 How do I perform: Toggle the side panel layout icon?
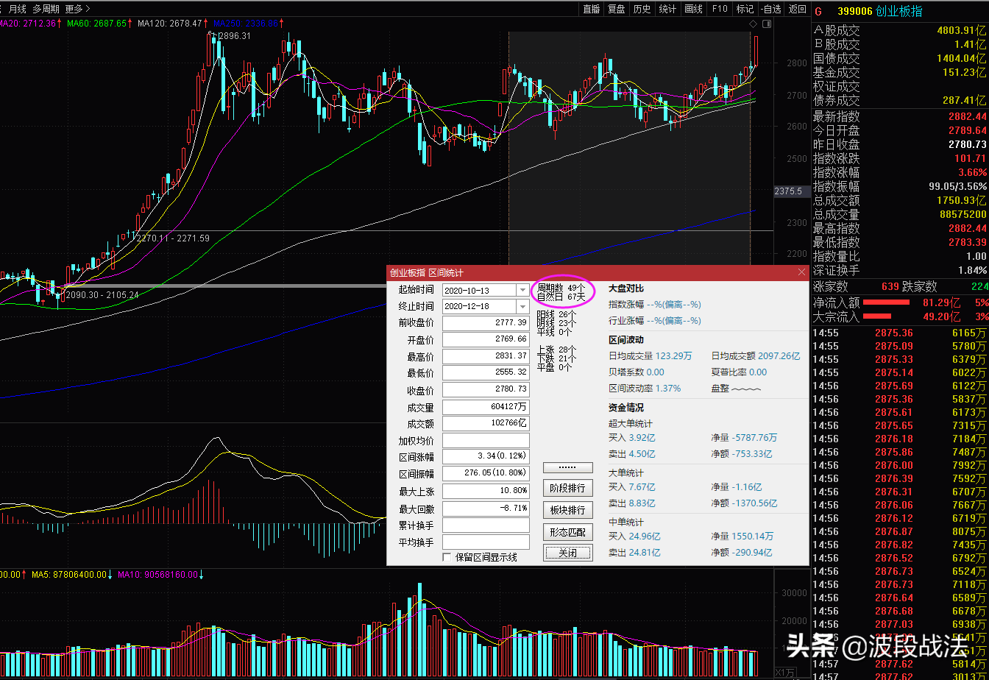[x=767, y=24]
